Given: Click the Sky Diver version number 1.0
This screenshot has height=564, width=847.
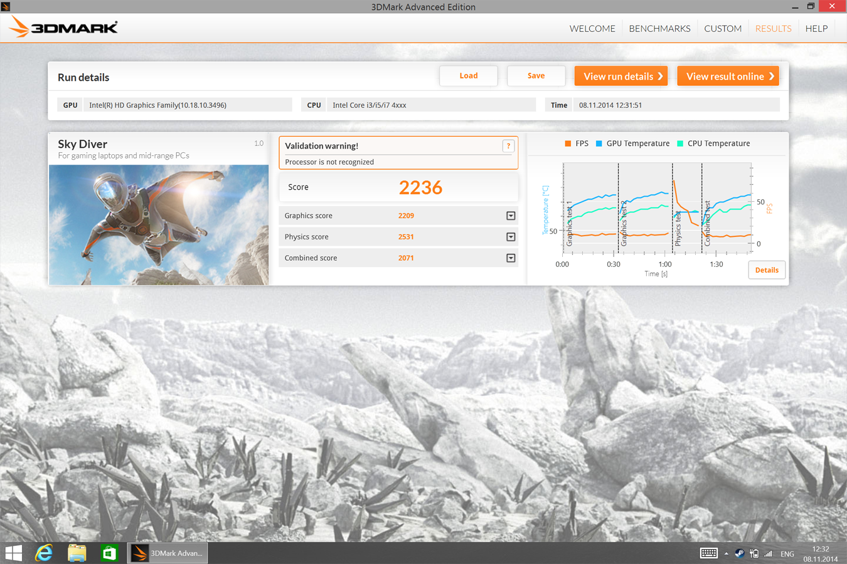Looking at the screenshot, I should coord(259,144).
